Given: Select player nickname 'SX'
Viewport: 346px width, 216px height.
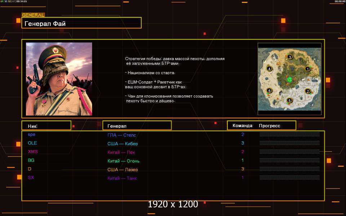Looking at the screenshot, I should tap(31, 177).
